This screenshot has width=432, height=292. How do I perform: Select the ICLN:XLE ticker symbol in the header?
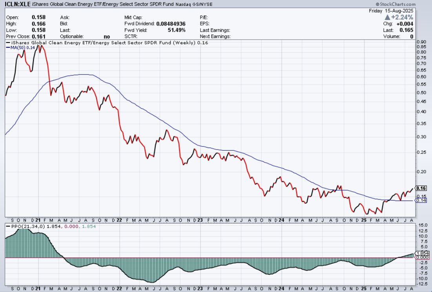[18, 4]
